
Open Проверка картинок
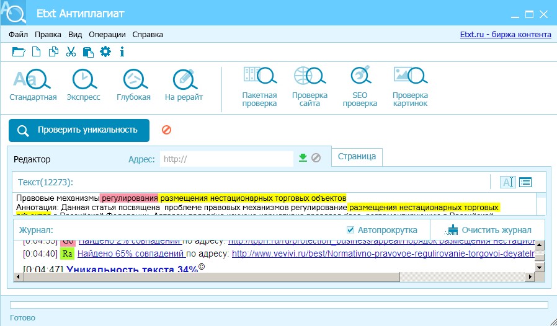tap(410, 87)
